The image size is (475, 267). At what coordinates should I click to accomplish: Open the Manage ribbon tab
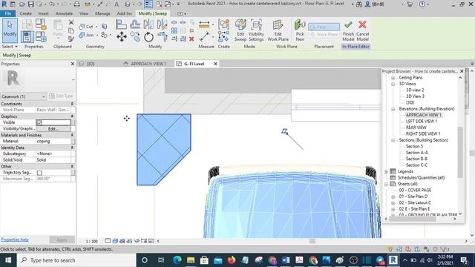pos(102,13)
